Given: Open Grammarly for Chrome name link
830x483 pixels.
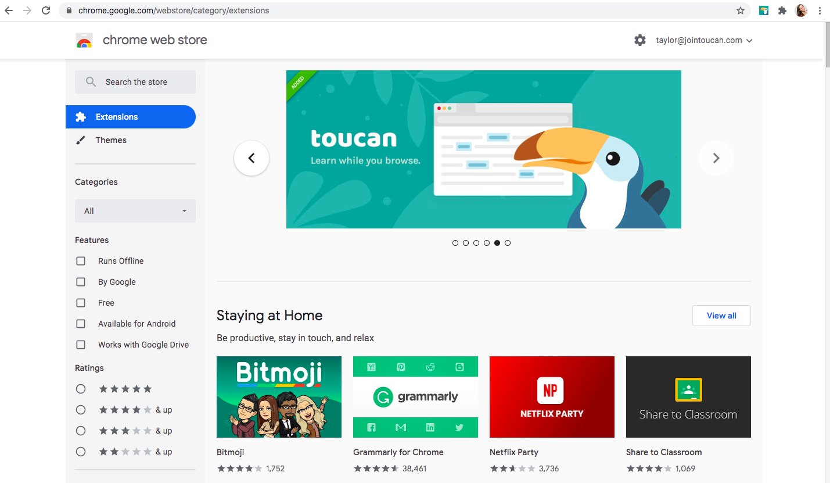Looking at the screenshot, I should (x=398, y=452).
